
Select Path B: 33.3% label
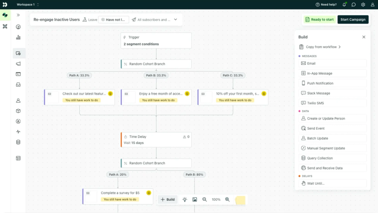click(156, 75)
